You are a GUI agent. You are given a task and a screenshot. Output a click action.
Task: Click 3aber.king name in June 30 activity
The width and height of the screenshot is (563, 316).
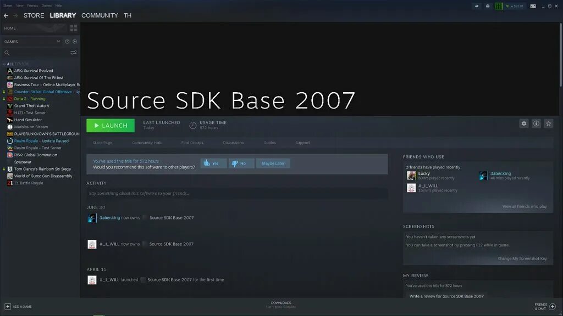pos(109,217)
